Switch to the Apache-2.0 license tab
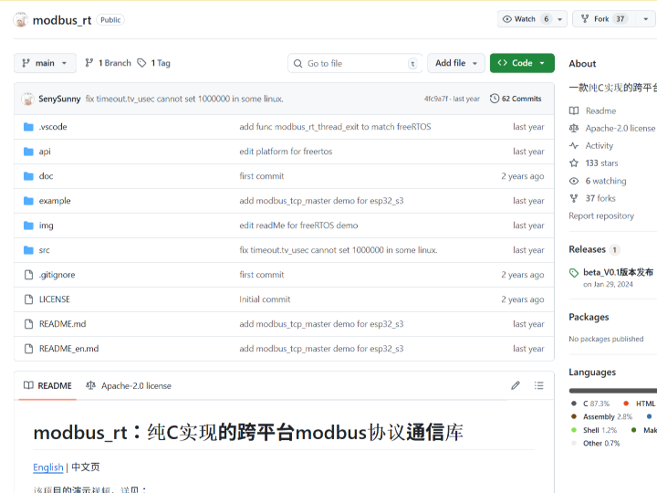This screenshot has width=657, height=493. (x=129, y=386)
